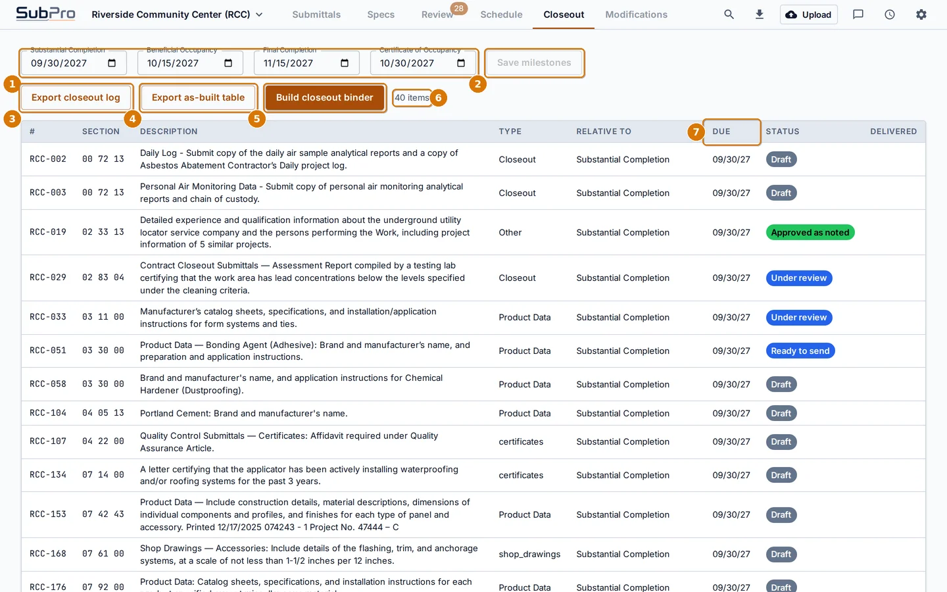Click the 40 items count label
The image size is (947, 592).
(x=412, y=98)
